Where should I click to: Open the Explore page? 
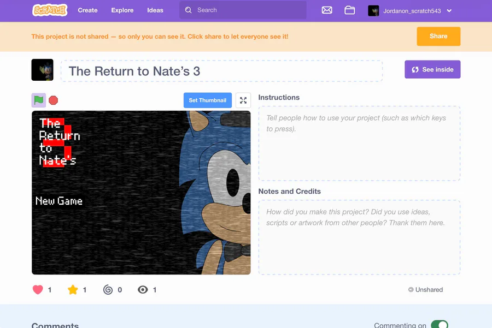tap(122, 10)
